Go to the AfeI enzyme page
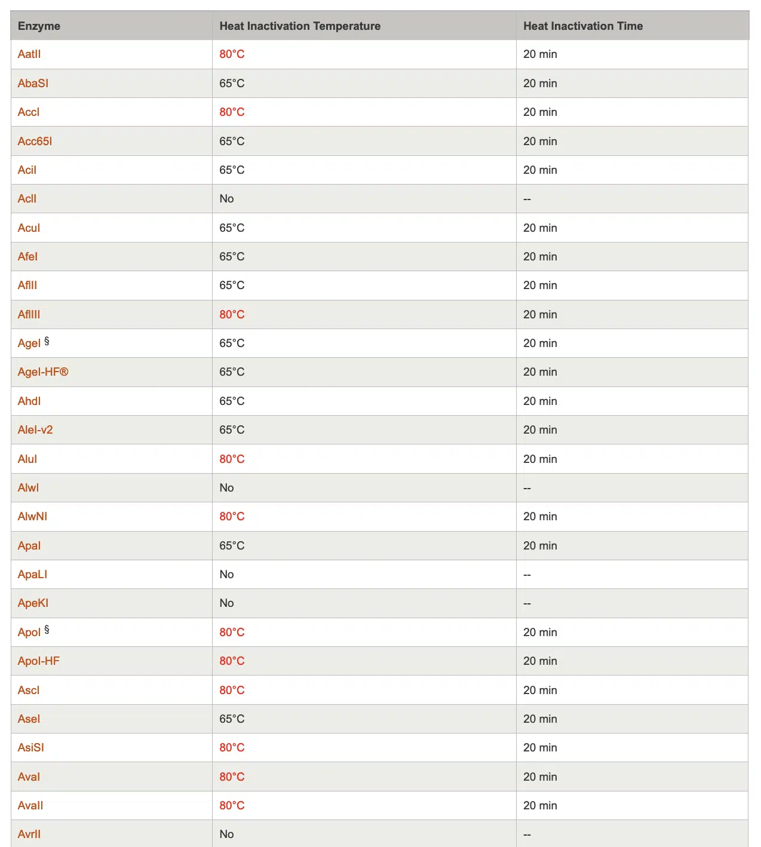Image resolution: width=761 pixels, height=847 pixels. click(x=27, y=257)
